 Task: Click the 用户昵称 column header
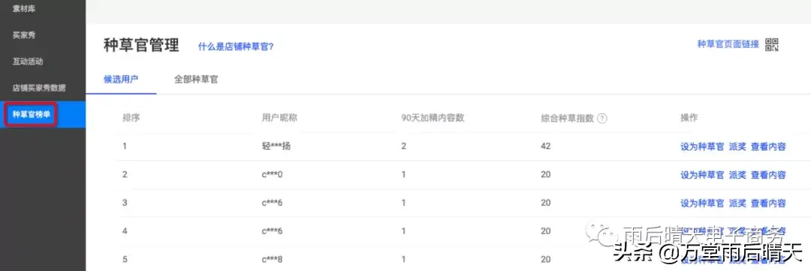pos(279,118)
